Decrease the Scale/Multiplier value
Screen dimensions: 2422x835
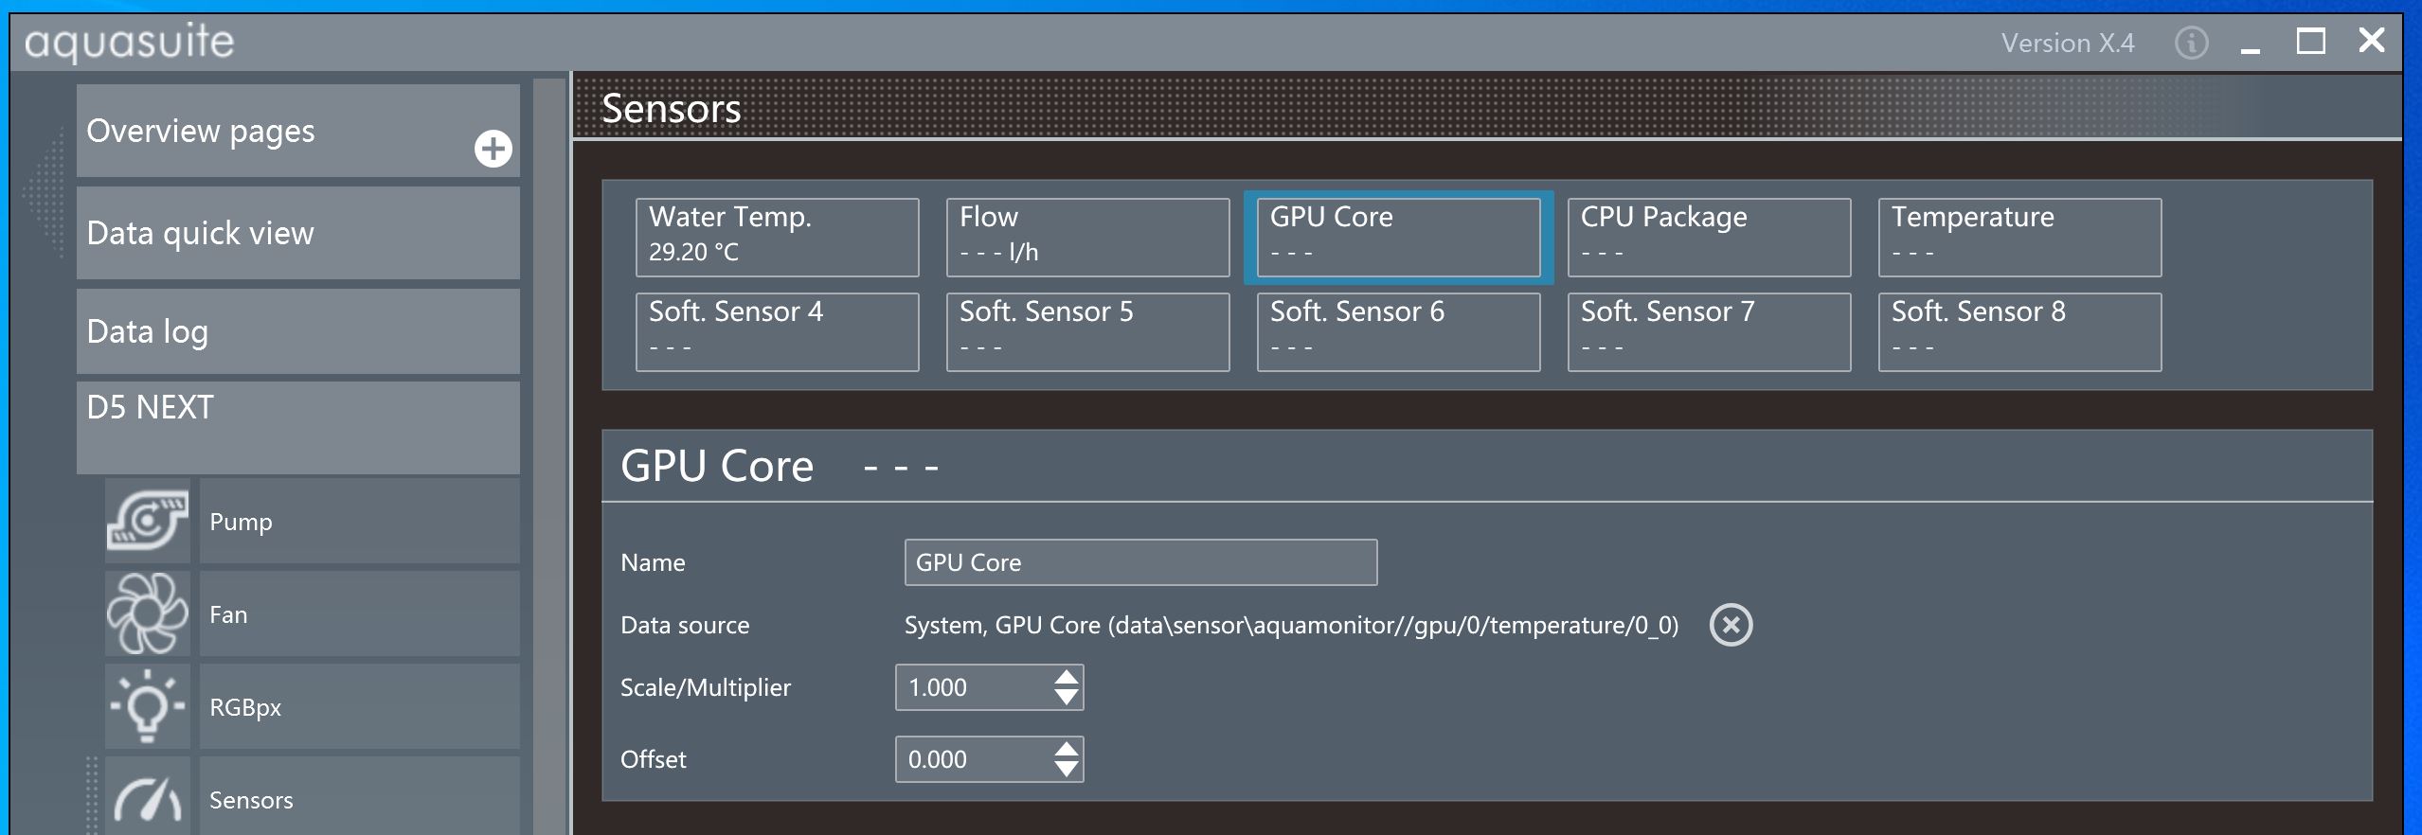point(1067,698)
